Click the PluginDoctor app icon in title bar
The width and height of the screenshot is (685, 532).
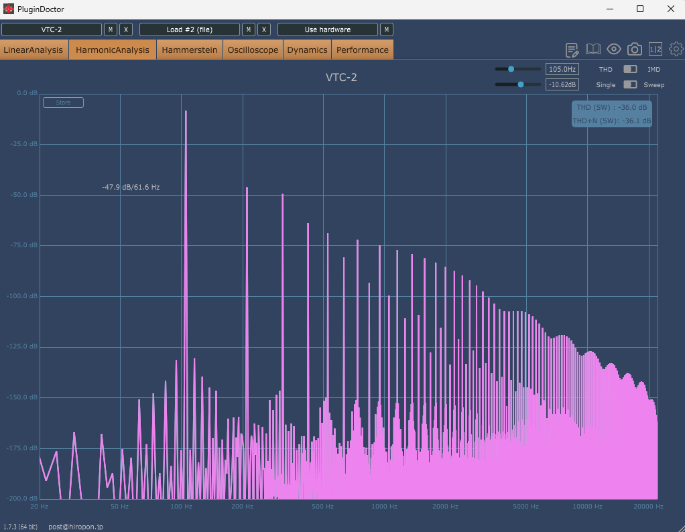pyautogui.click(x=8, y=9)
